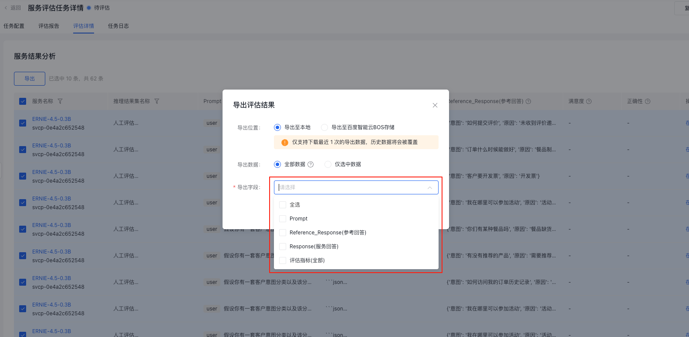Check the 全选 option in dropdown
The height and width of the screenshot is (337, 689).
[x=283, y=205]
